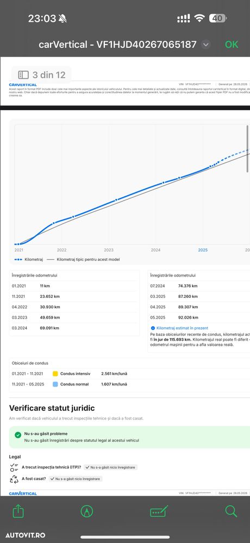Select the 49.659 km odometer value
Image resolution: width=250 pixels, height=543 pixels.
point(50,317)
